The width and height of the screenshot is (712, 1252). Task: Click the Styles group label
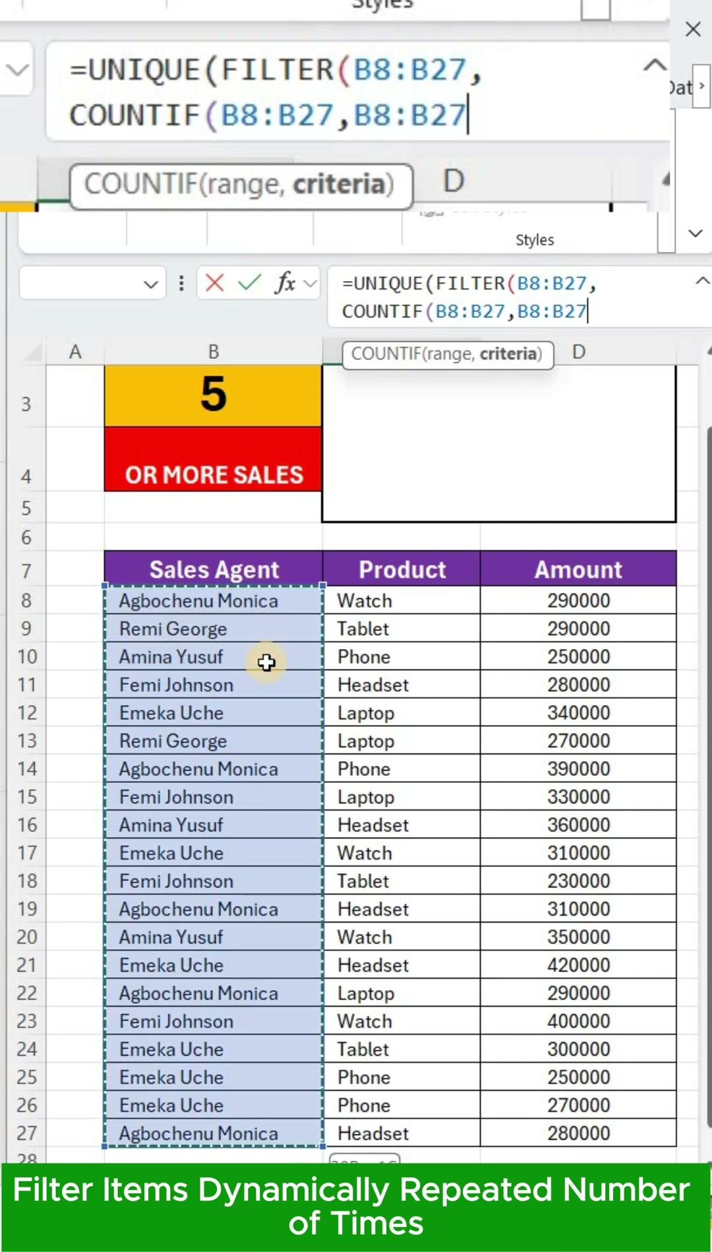coord(535,240)
